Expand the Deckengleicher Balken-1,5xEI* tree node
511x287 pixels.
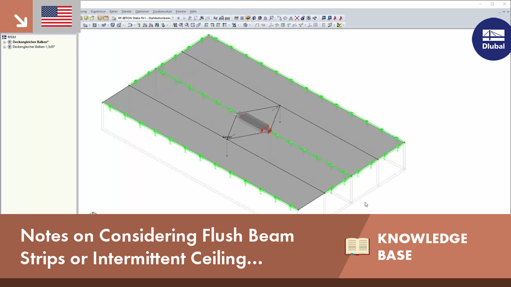pos(4,47)
